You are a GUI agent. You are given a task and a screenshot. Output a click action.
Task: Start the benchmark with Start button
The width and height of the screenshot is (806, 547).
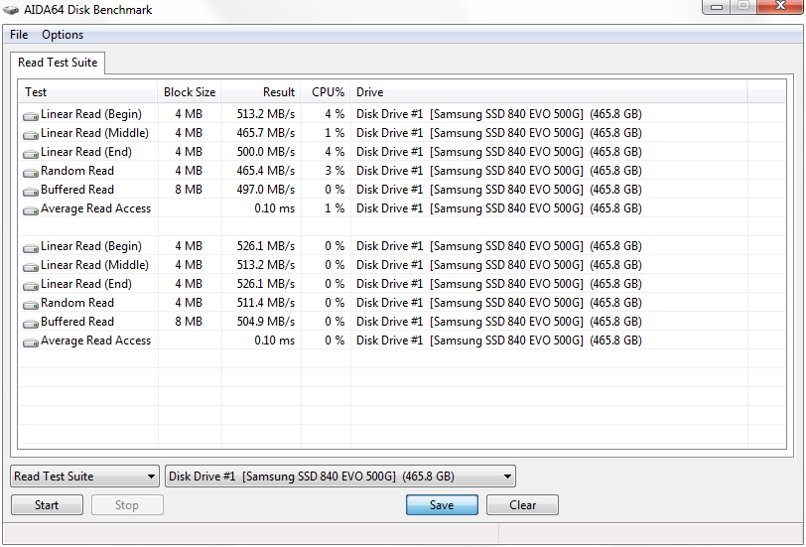pyautogui.click(x=47, y=505)
